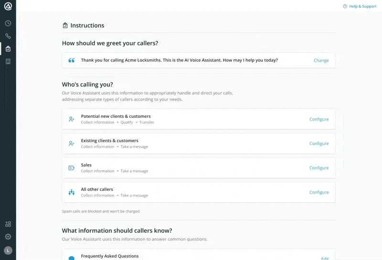Configure the Sales caller type
Image resolution: width=382 pixels, height=260 pixels.
pyautogui.click(x=319, y=168)
